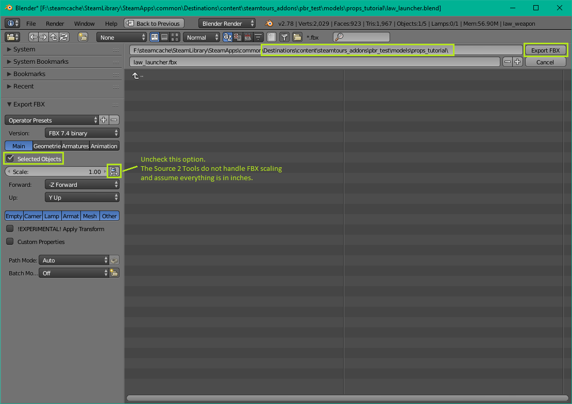Switch to thumbnail display mode
This screenshot has height=404, width=572.
point(175,37)
